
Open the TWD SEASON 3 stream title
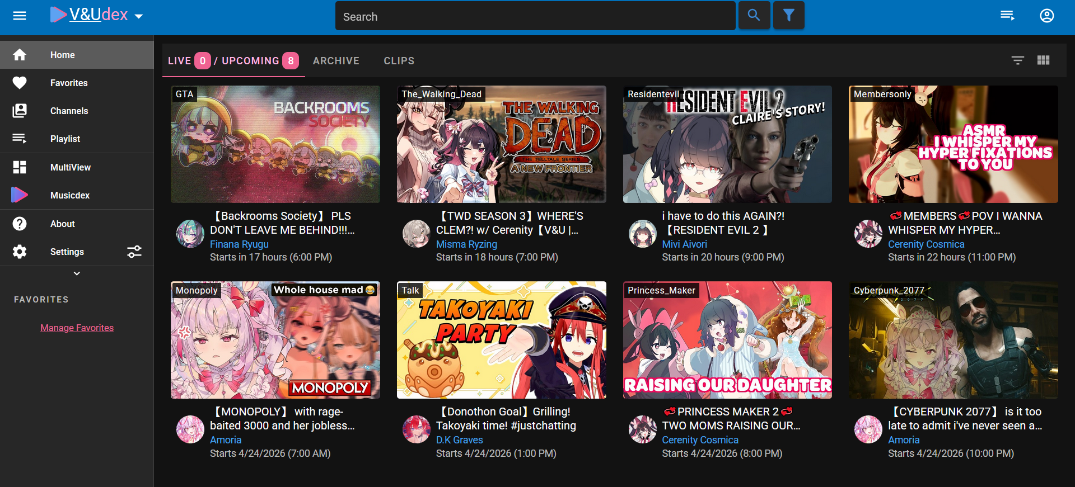(x=510, y=223)
